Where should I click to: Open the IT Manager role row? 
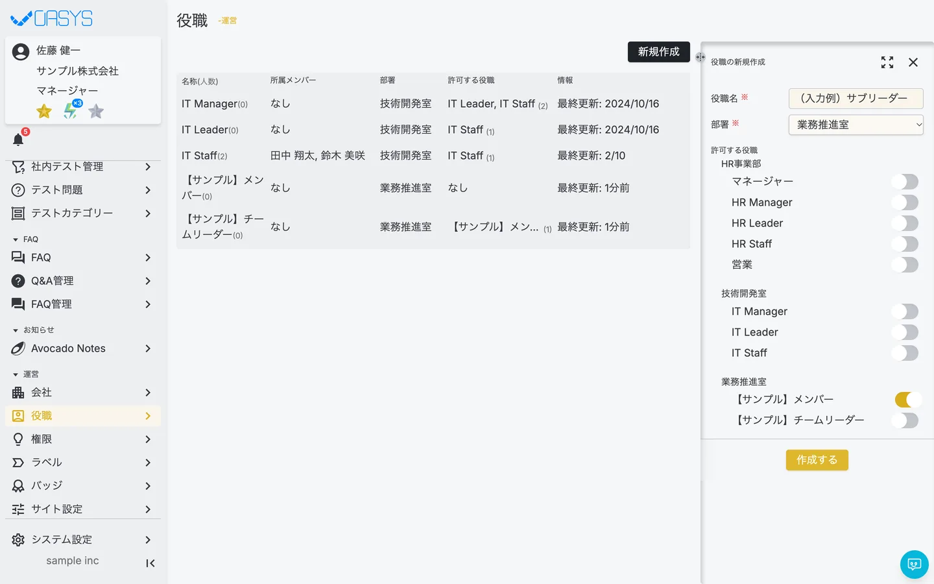point(433,104)
